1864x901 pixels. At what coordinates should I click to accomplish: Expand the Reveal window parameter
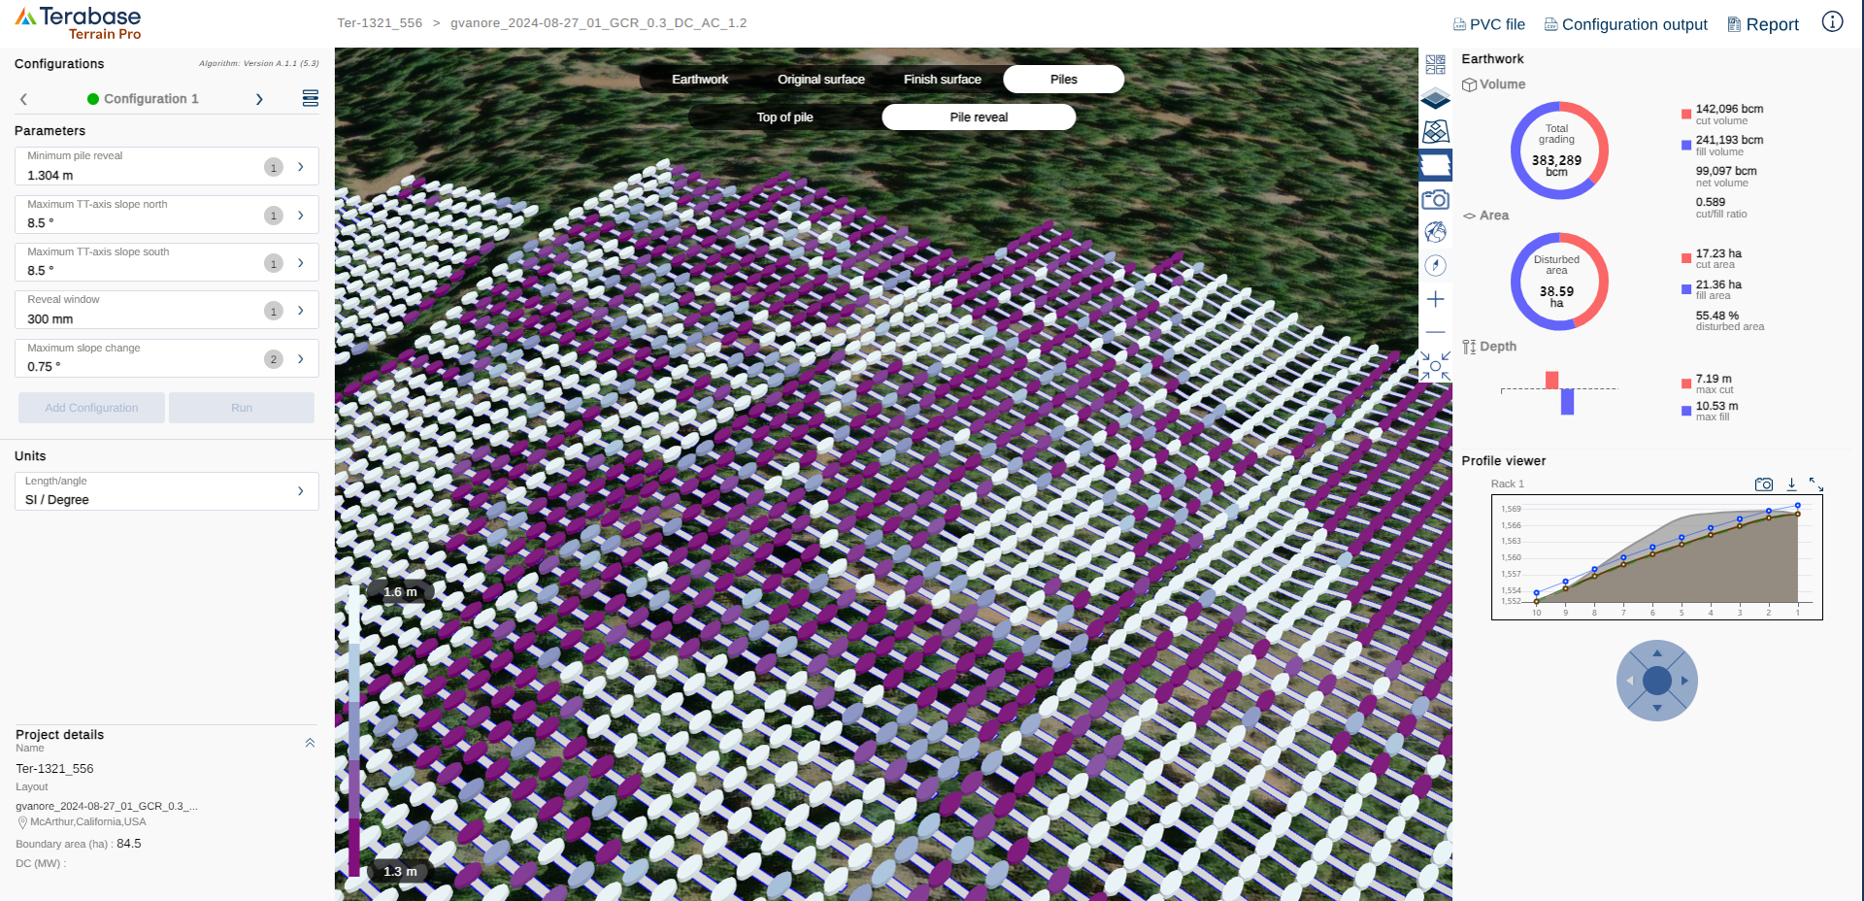[301, 310]
